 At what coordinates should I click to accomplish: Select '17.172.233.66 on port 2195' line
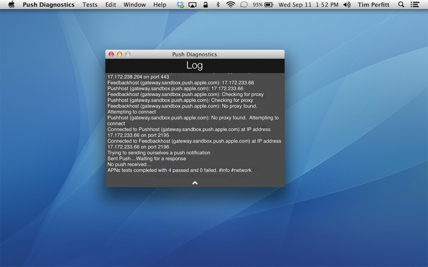[138, 135]
